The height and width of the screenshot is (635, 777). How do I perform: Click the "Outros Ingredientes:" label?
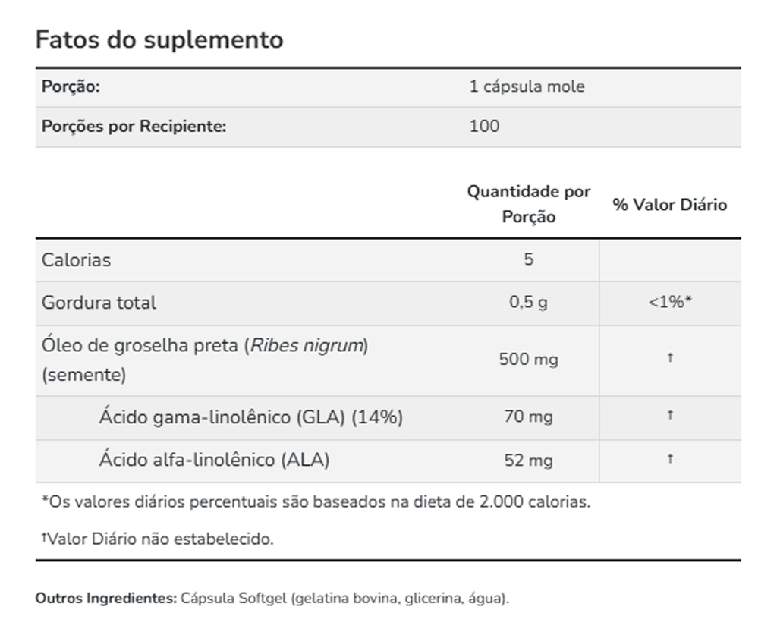point(105,598)
